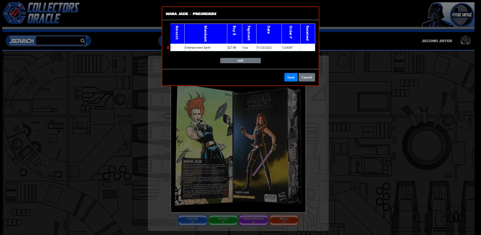Open the Future Vintage logo
Screen dimensions: 481x235
coord(461,15)
